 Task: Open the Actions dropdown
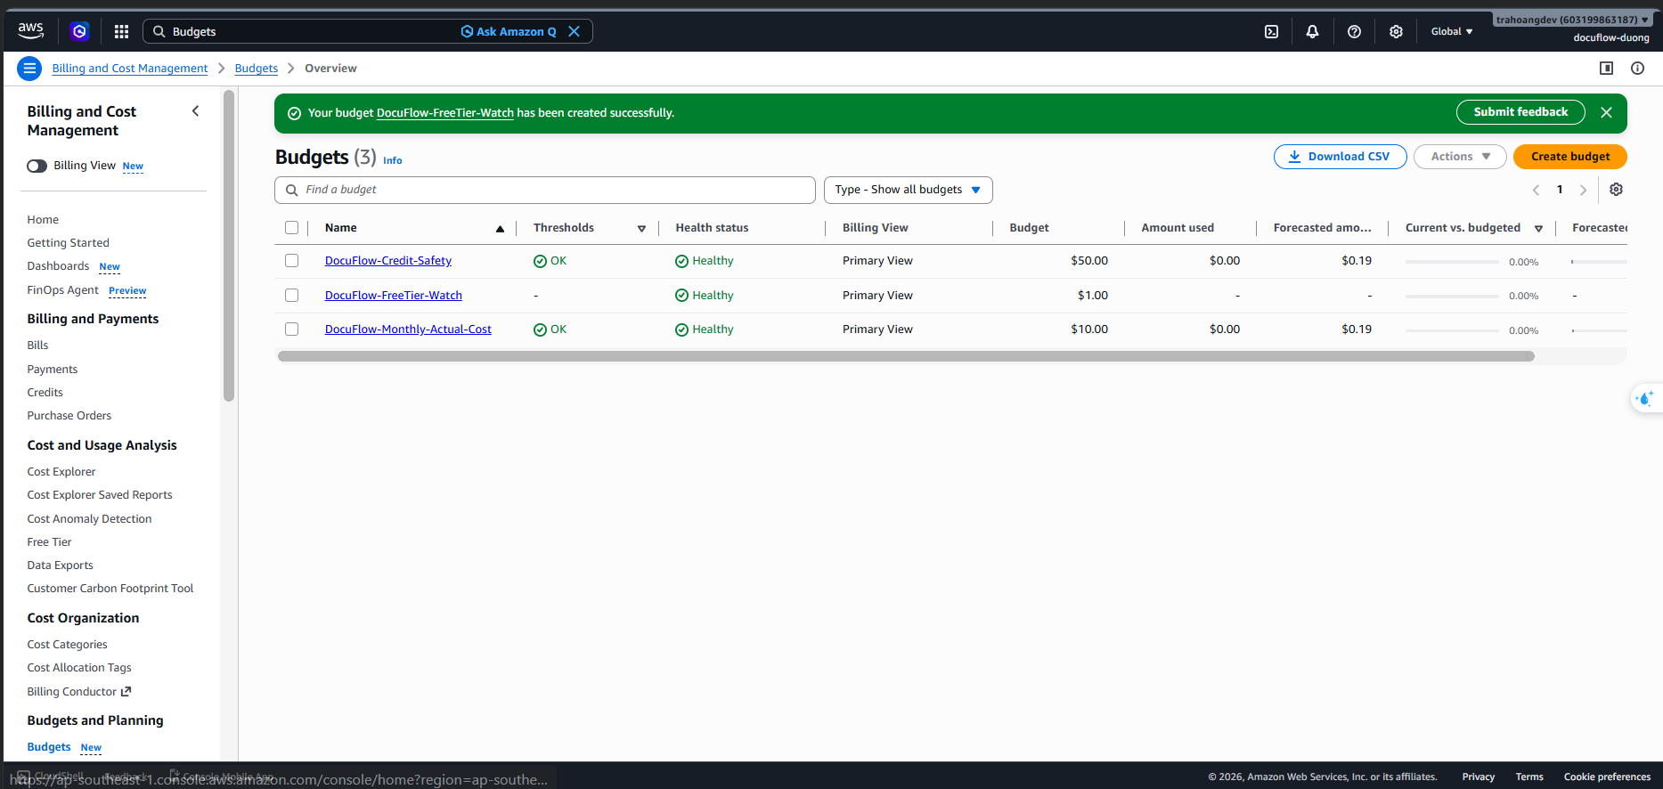pos(1460,157)
